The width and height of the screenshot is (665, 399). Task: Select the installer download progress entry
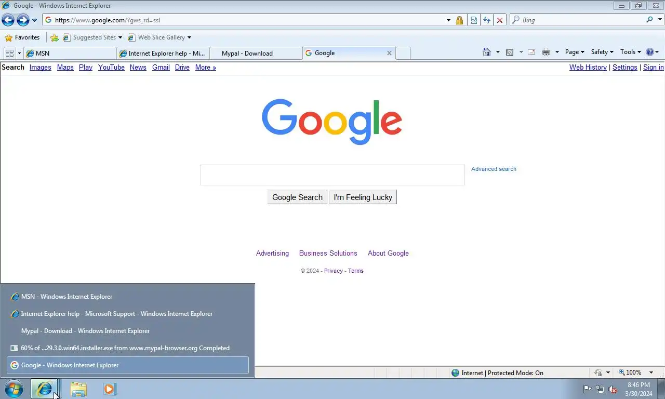(x=128, y=348)
